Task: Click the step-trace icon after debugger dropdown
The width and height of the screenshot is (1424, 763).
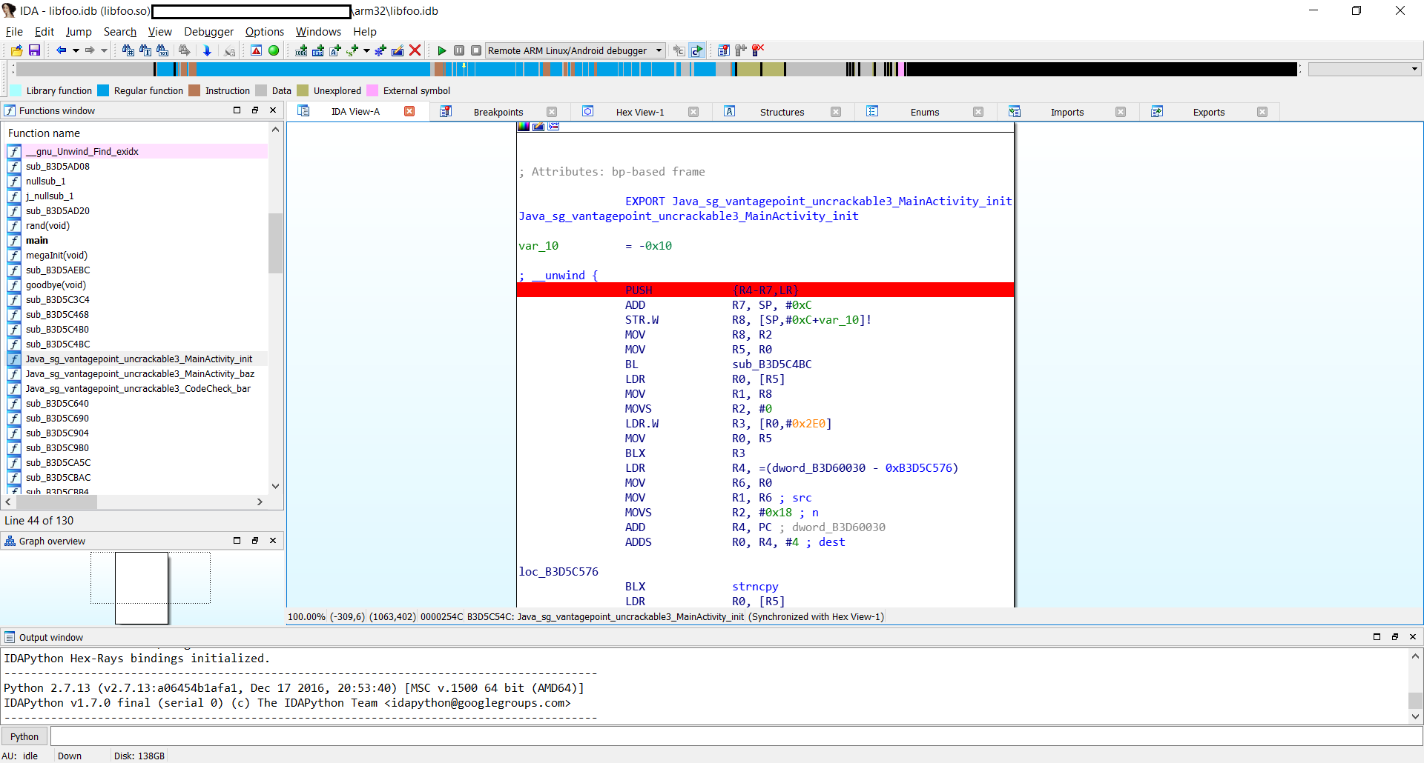Action: [679, 50]
